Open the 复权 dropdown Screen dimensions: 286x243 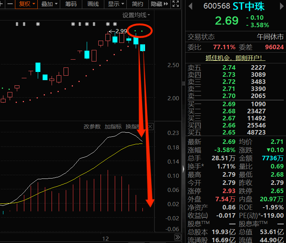[x=26, y=4]
